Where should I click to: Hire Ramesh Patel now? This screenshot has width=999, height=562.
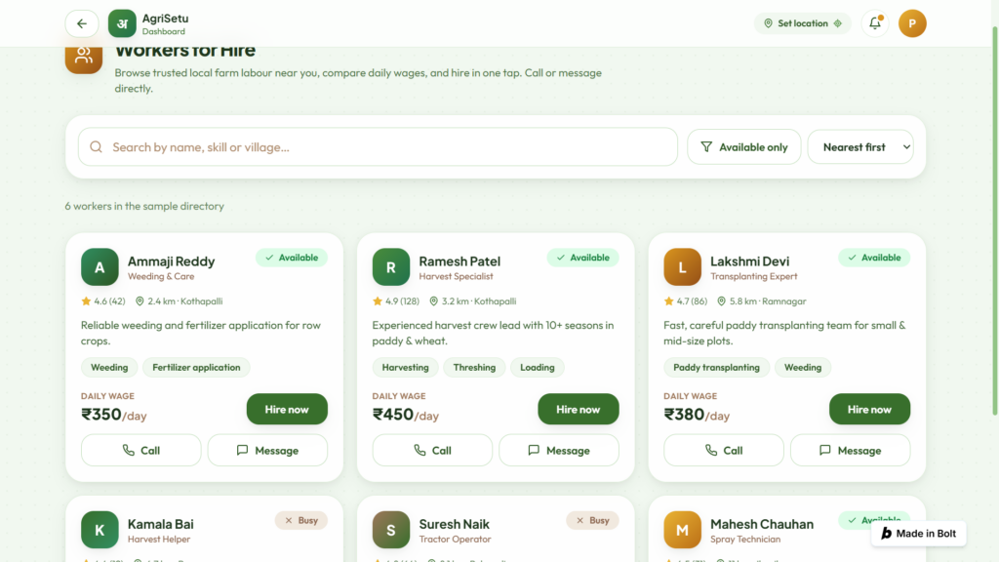point(578,409)
